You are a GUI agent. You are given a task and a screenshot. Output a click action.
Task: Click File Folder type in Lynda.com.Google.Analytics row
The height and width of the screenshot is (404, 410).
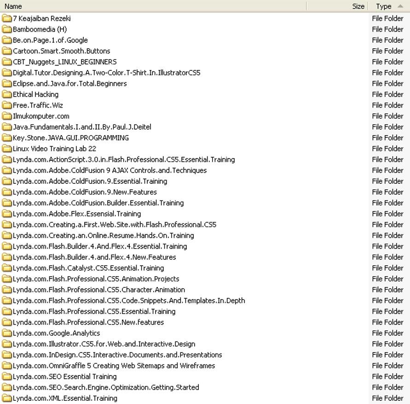[388, 333]
